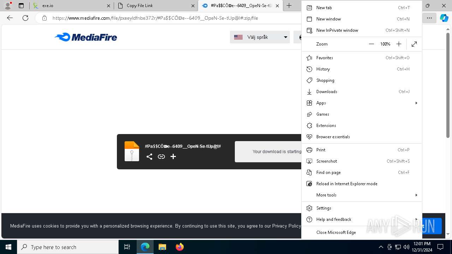Open New tab from Edge menu
The height and width of the screenshot is (254, 452).
[x=362, y=8]
